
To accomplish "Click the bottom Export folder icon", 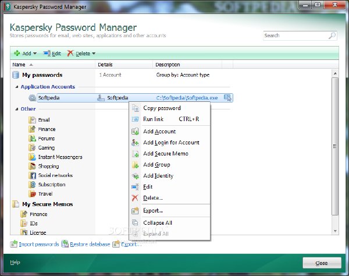I will tap(116, 244).
